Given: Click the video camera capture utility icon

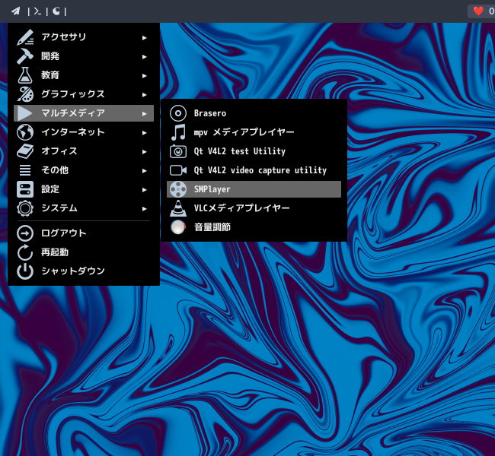Looking at the screenshot, I should click(x=178, y=170).
